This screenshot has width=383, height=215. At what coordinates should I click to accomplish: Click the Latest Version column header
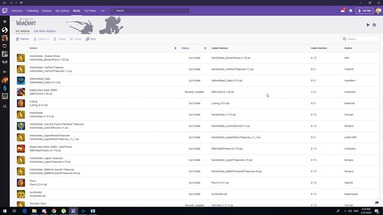tap(220, 48)
